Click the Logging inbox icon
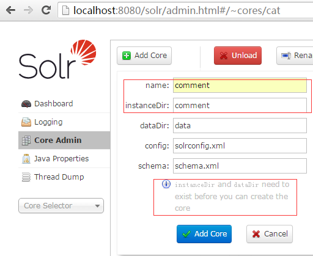The height and width of the screenshot is (256, 313). pos(26,122)
